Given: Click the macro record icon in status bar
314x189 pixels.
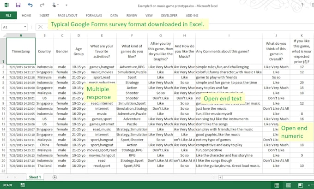Looking at the screenshot, I should (x=23, y=185).
